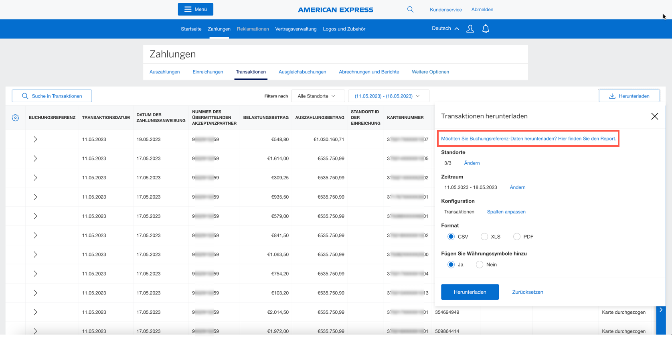Screen dimensions: 672x341
Task: Click STANDORT-ID DER EINREICHUNG column header
Action: coord(365,118)
